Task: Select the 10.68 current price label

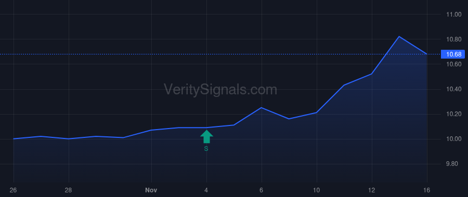Action: 453,54
